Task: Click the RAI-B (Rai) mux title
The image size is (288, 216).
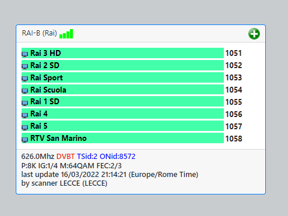Action: (39, 33)
